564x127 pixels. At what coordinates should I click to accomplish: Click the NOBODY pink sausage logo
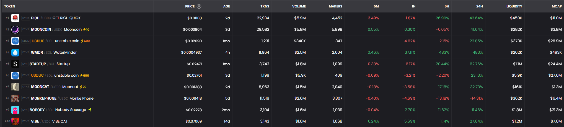point(15,110)
